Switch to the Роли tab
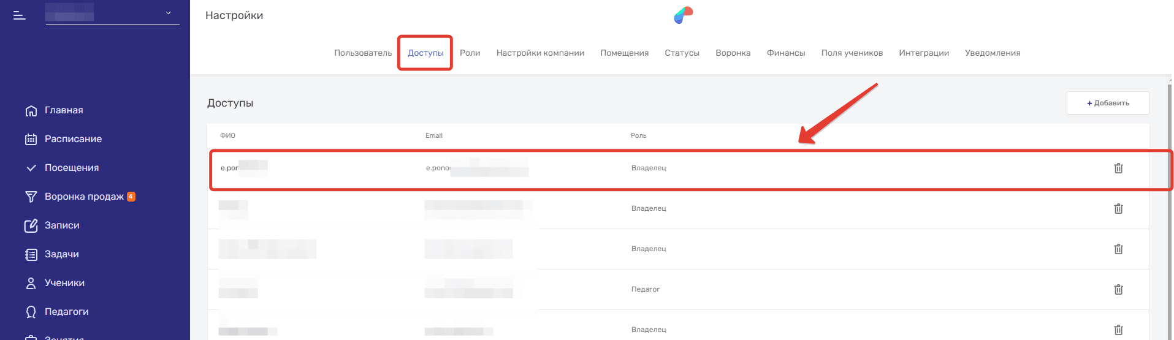The image size is (1174, 340). pyautogui.click(x=470, y=53)
